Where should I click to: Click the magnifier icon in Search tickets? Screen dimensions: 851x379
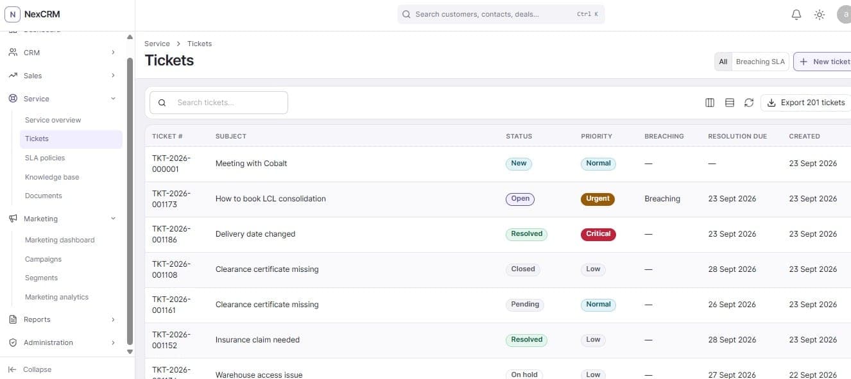(162, 103)
